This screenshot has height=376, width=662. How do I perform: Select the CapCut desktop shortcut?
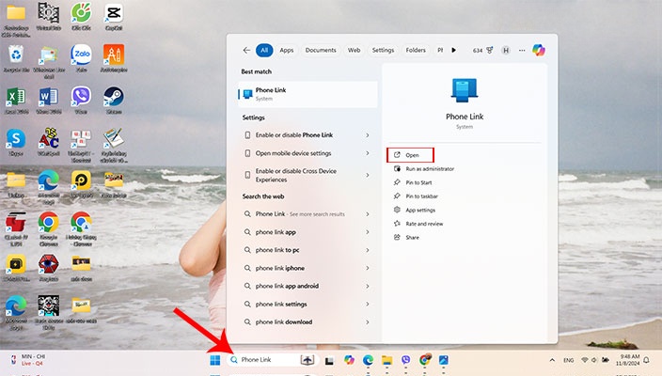[114, 17]
